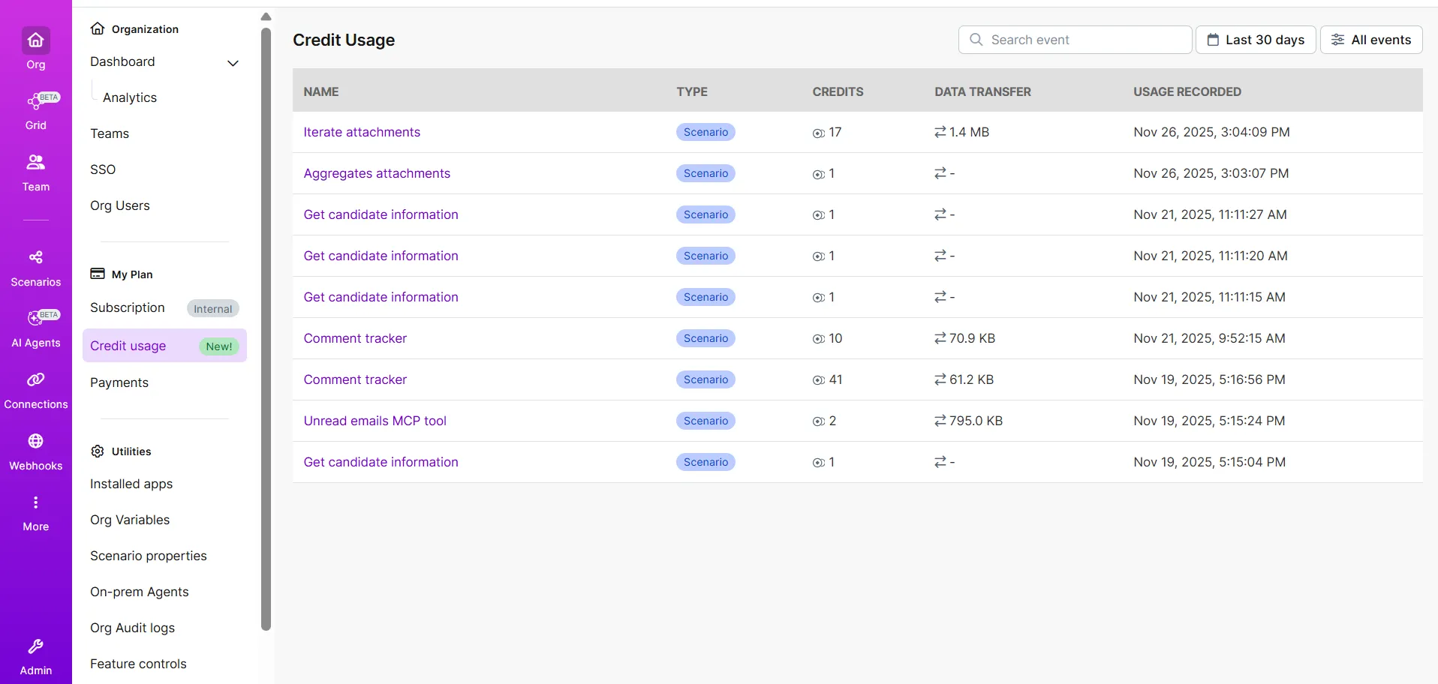Click the 70.9 KB data transfer value
1438x684 pixels.
tap(972, 338)
